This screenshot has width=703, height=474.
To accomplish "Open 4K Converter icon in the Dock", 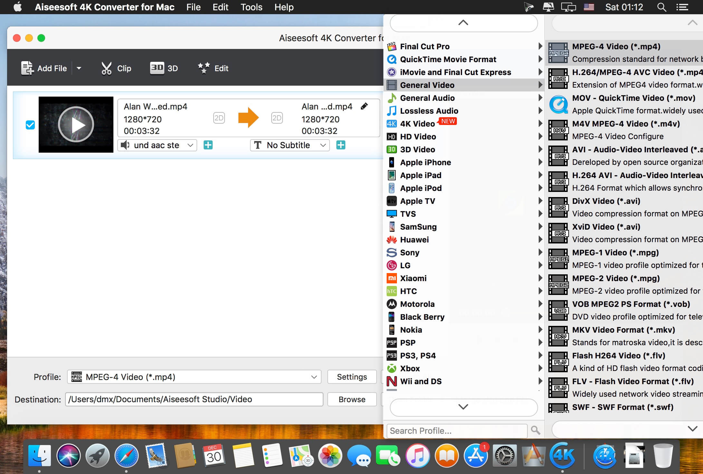I will coord(563,455).
